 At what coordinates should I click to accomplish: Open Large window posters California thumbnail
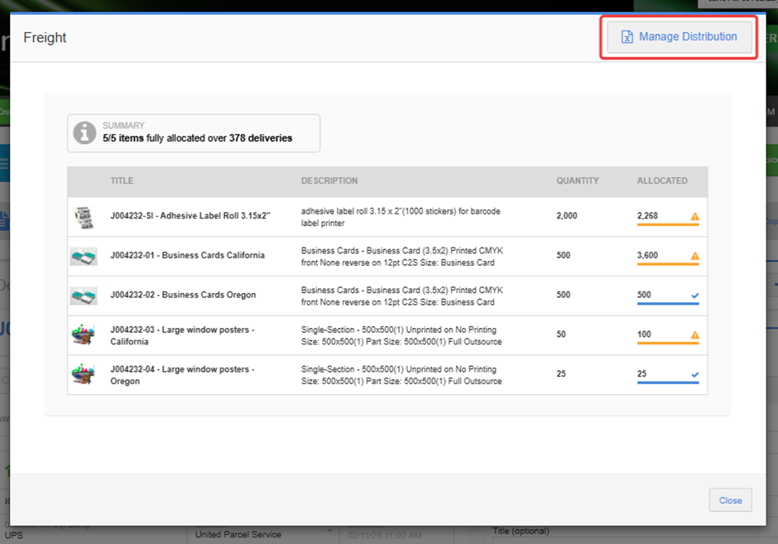click(84, 335)
